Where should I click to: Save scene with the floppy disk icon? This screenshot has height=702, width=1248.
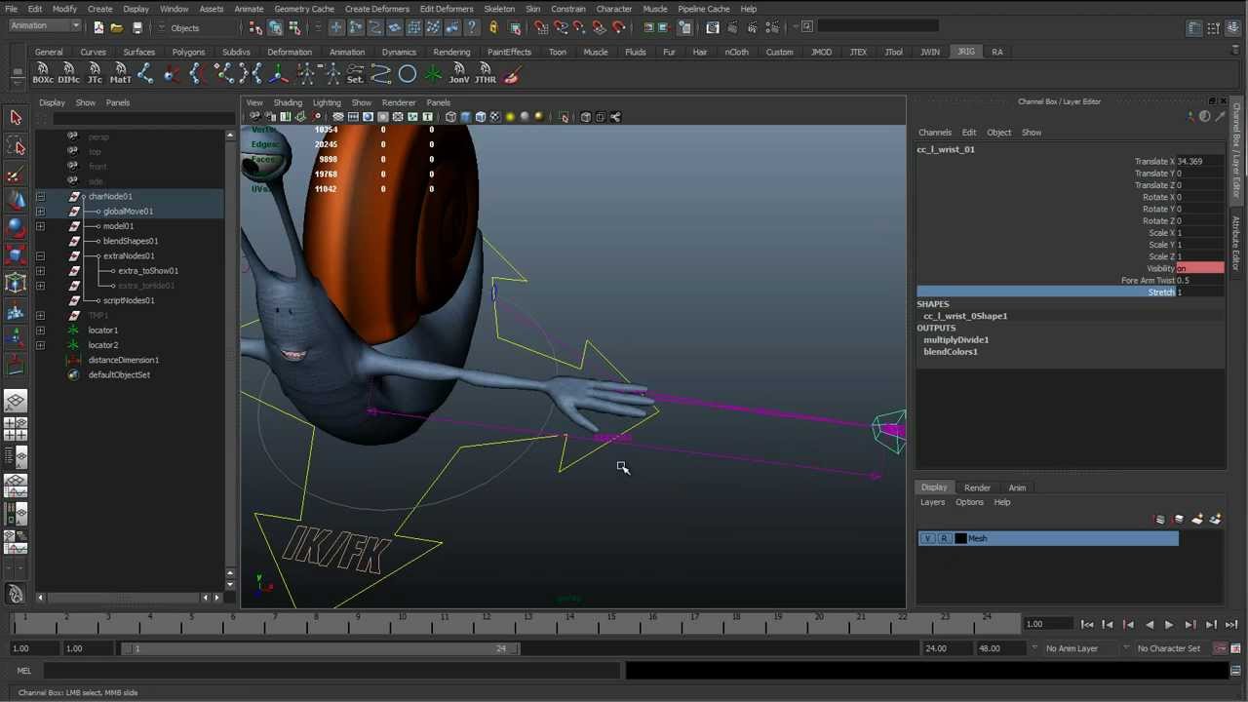coord(137,27)
